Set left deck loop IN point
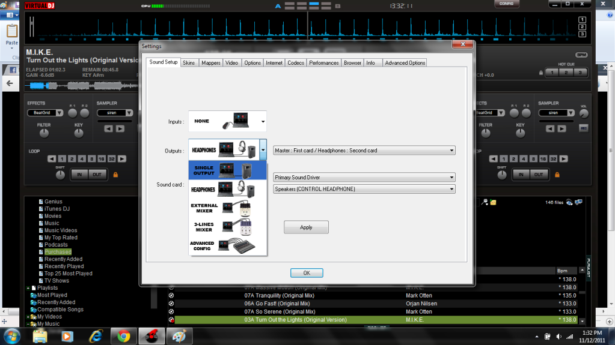615x345 pixels. pos(79,175)
